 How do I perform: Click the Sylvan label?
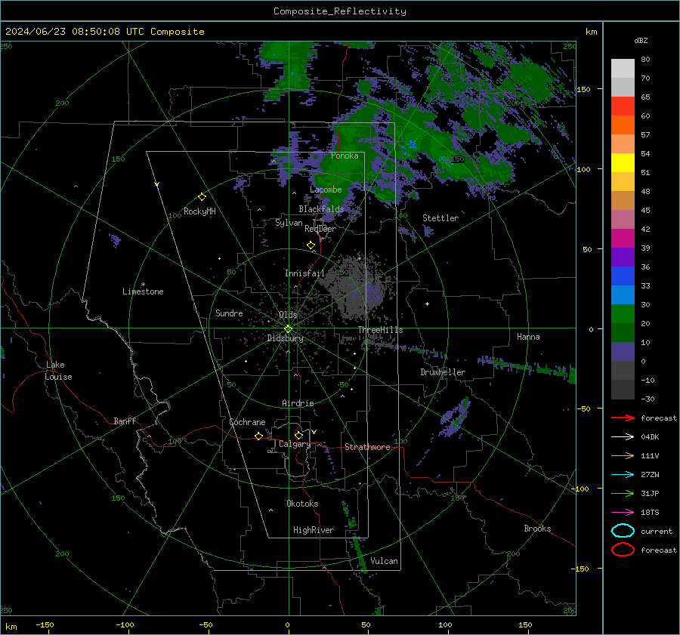(x=289, y=223)
